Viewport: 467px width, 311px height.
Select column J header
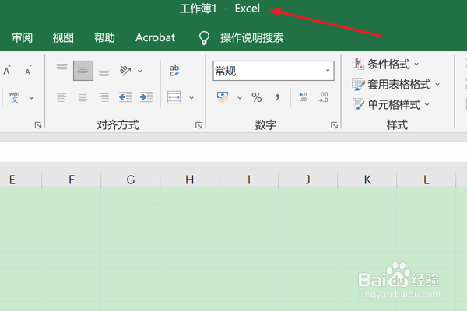click(308, 179)
